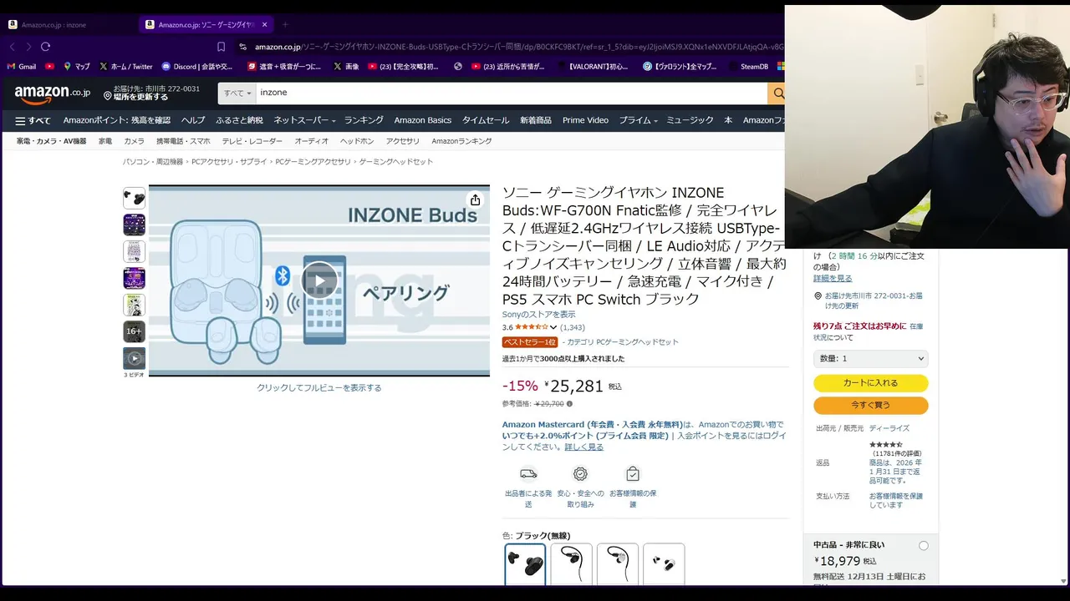This screenshot has height=601, width=1070.
Task: Open the ヘッドホン category in subnav
Action: click(357, 141)
